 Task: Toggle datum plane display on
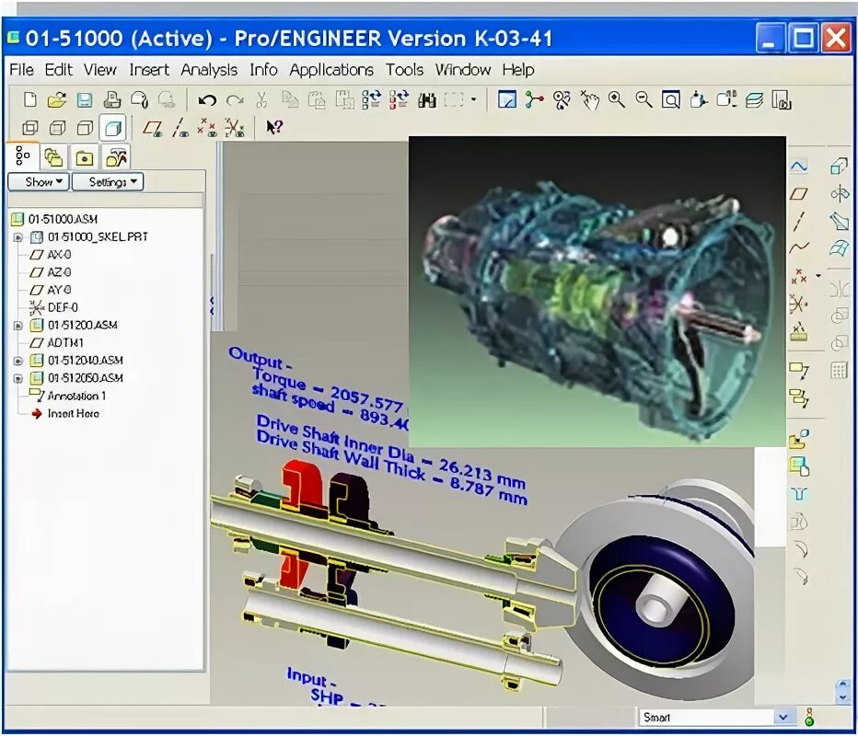152,128
